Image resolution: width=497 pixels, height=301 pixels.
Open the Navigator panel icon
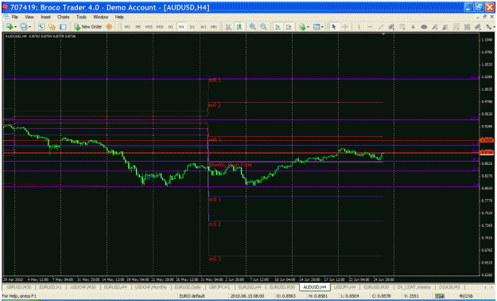(x=52, y=27)
